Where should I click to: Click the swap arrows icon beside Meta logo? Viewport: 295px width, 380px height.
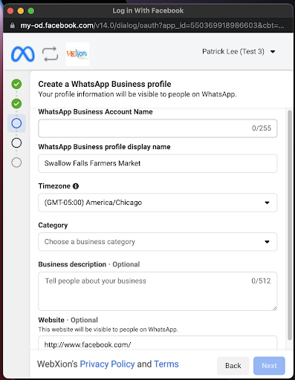(x=50, y=54)
